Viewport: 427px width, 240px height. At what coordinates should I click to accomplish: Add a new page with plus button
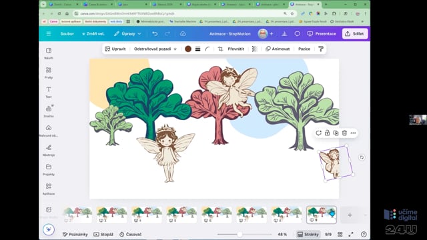pyautogui.click(x=350, y=215)
